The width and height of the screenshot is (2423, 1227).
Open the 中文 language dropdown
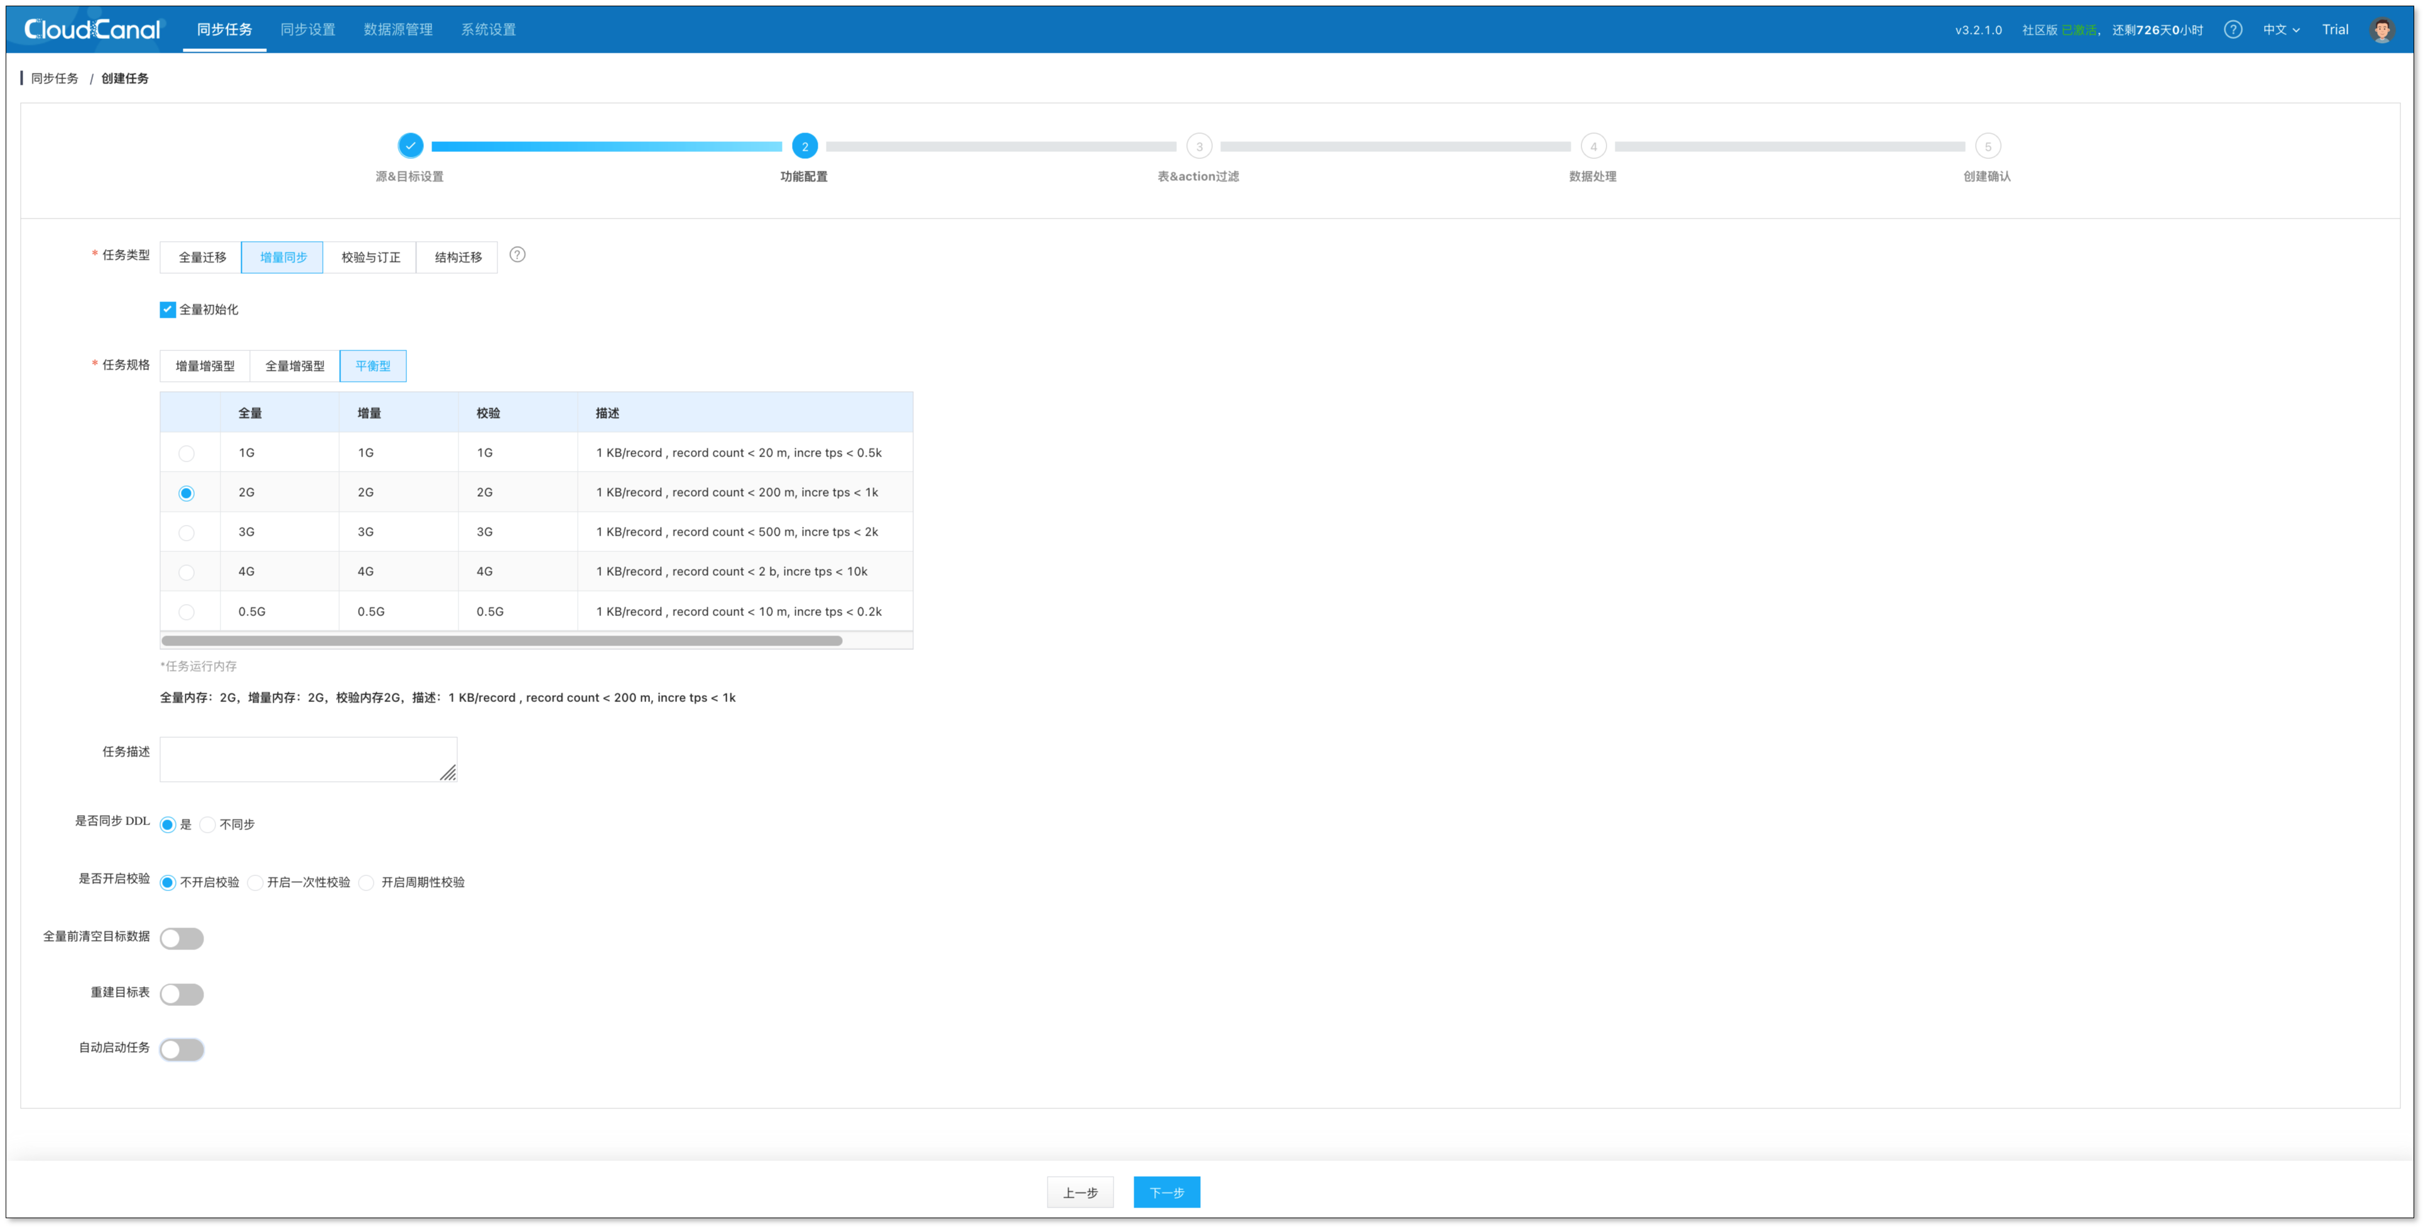2280,29
